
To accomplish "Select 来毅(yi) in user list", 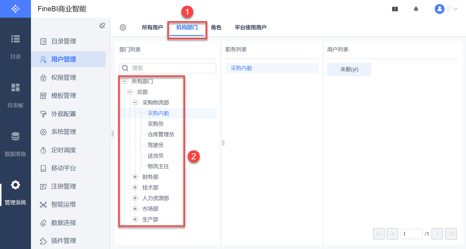I will coord(349,70).
